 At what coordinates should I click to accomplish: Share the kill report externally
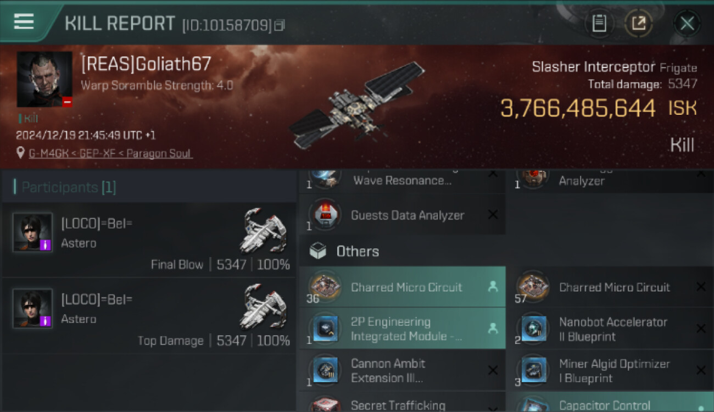coord(638,24)
